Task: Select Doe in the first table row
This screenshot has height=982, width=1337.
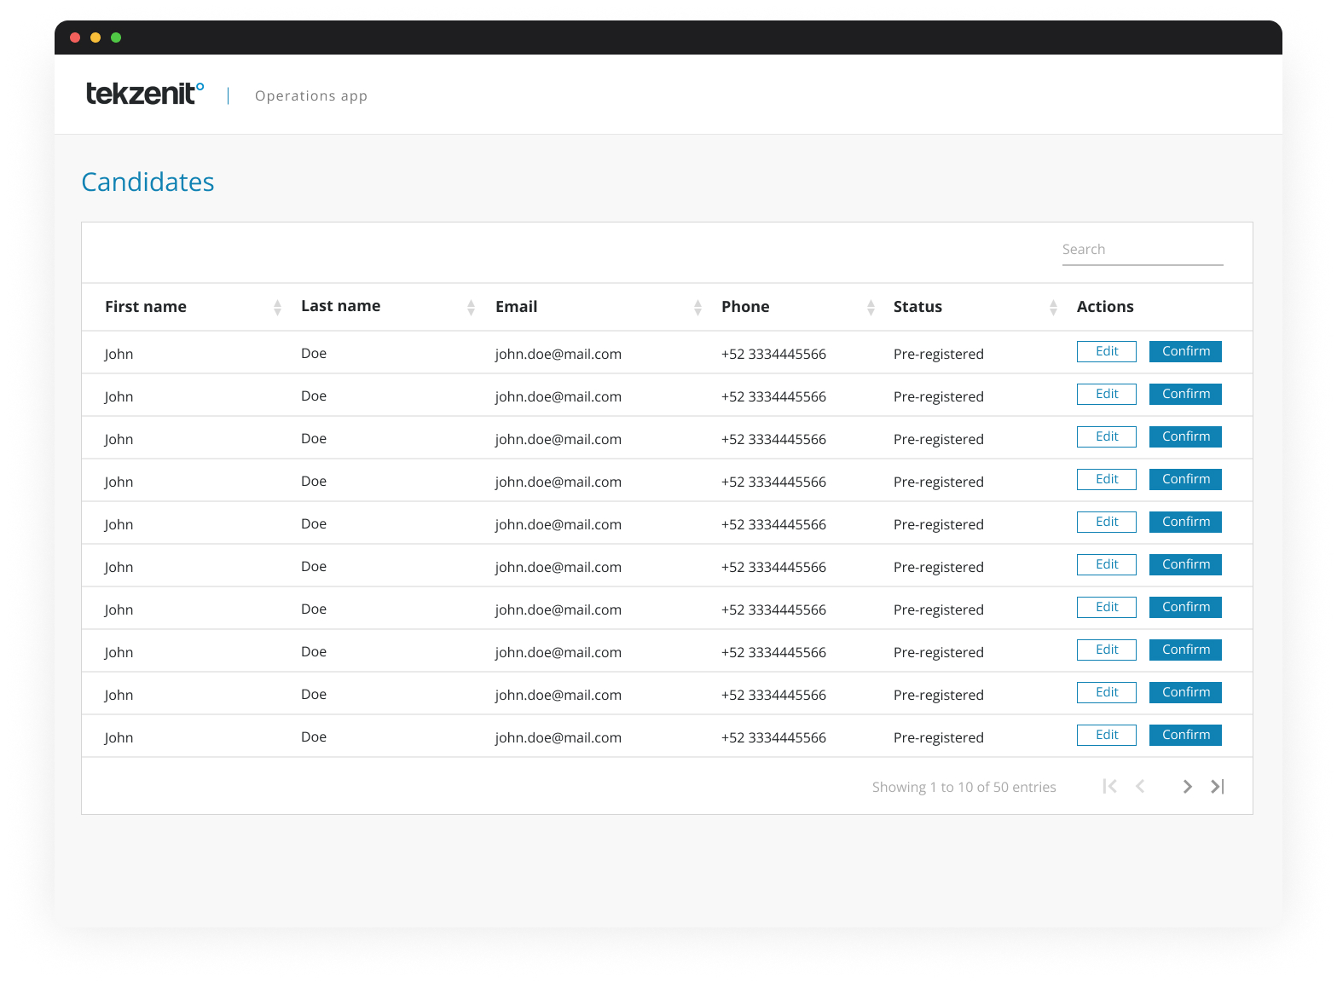Action: (314, 353)
